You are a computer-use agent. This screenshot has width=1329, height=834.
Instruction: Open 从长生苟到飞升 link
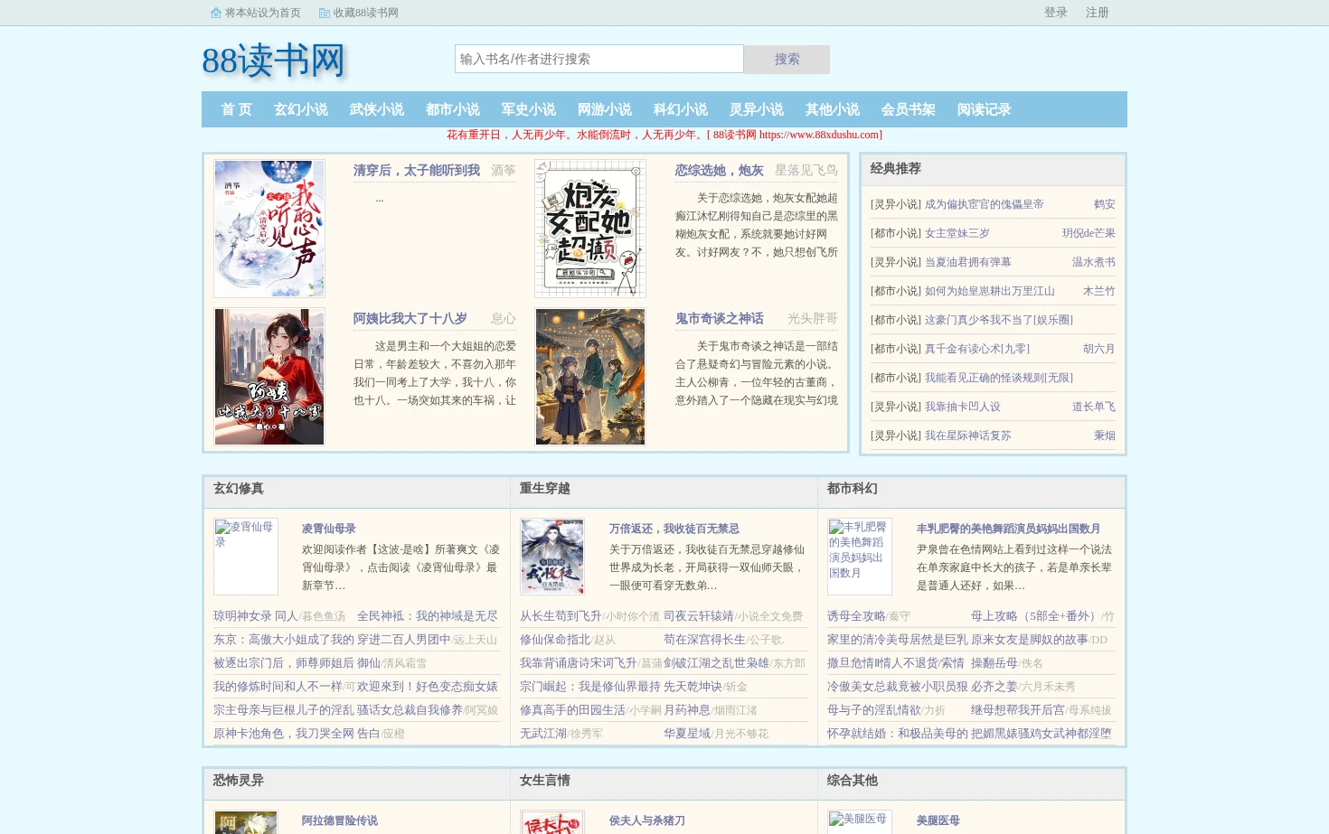(x=561, y=616)
